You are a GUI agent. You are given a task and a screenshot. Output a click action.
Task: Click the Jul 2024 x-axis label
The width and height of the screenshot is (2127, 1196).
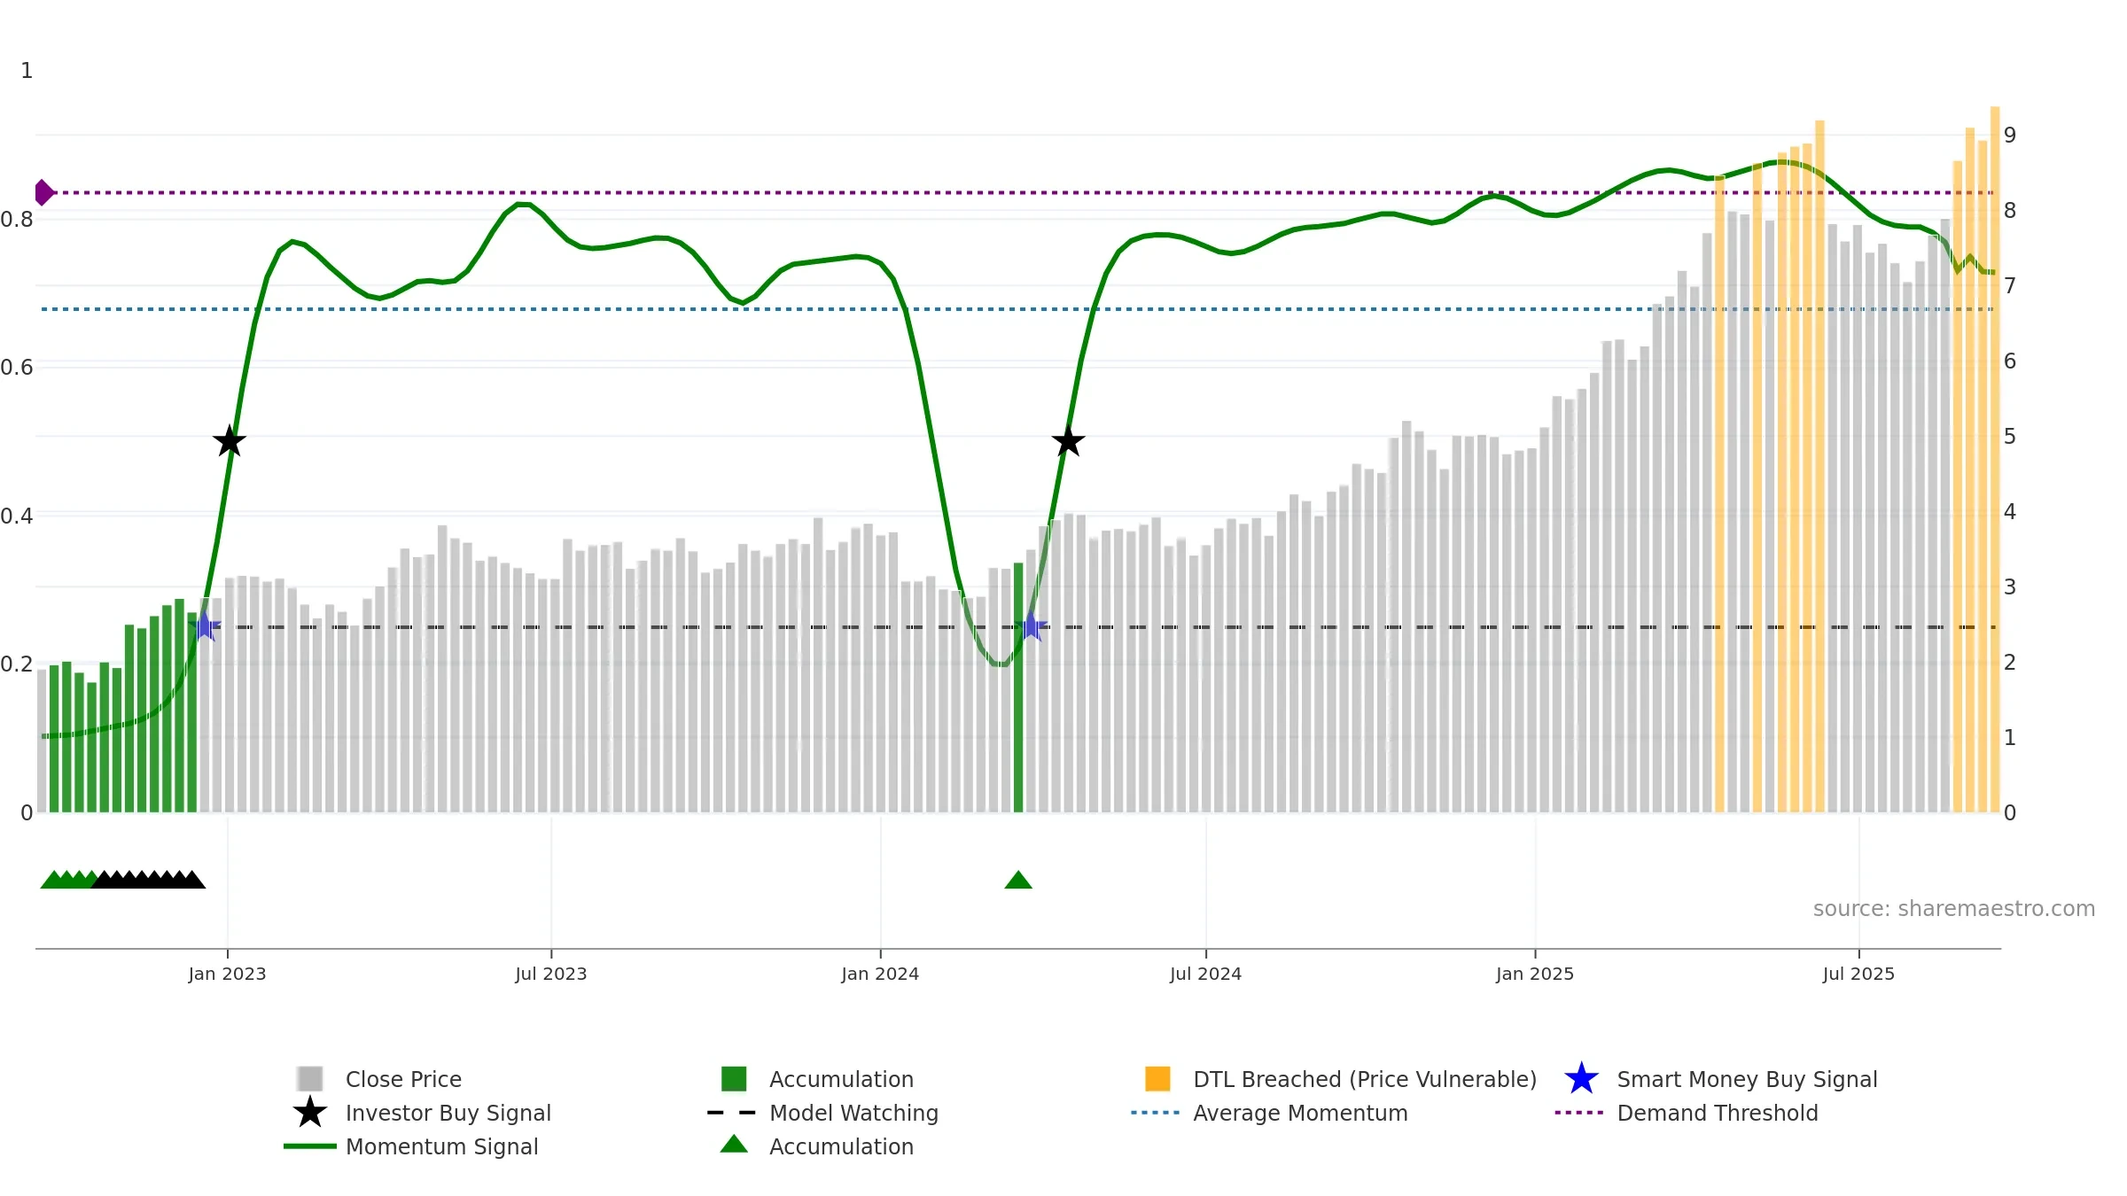tap(1205, 974)
